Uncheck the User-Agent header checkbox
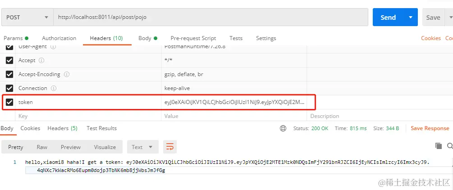 point(9,46)
